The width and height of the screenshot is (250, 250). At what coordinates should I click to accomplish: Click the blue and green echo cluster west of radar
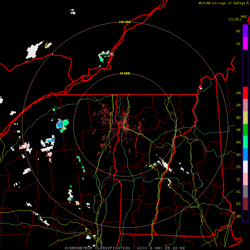coord(62,125)
